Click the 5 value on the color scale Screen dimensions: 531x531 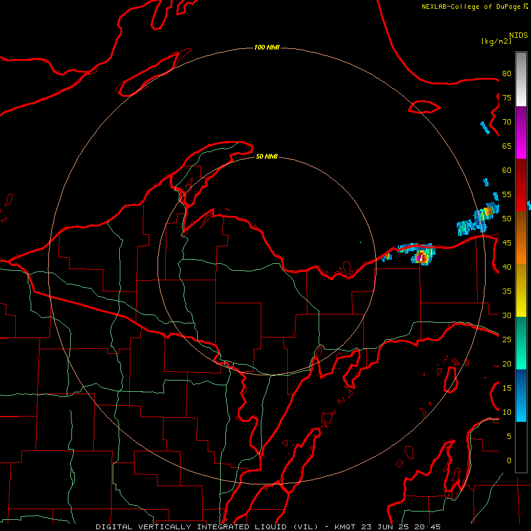pos(509,436)
